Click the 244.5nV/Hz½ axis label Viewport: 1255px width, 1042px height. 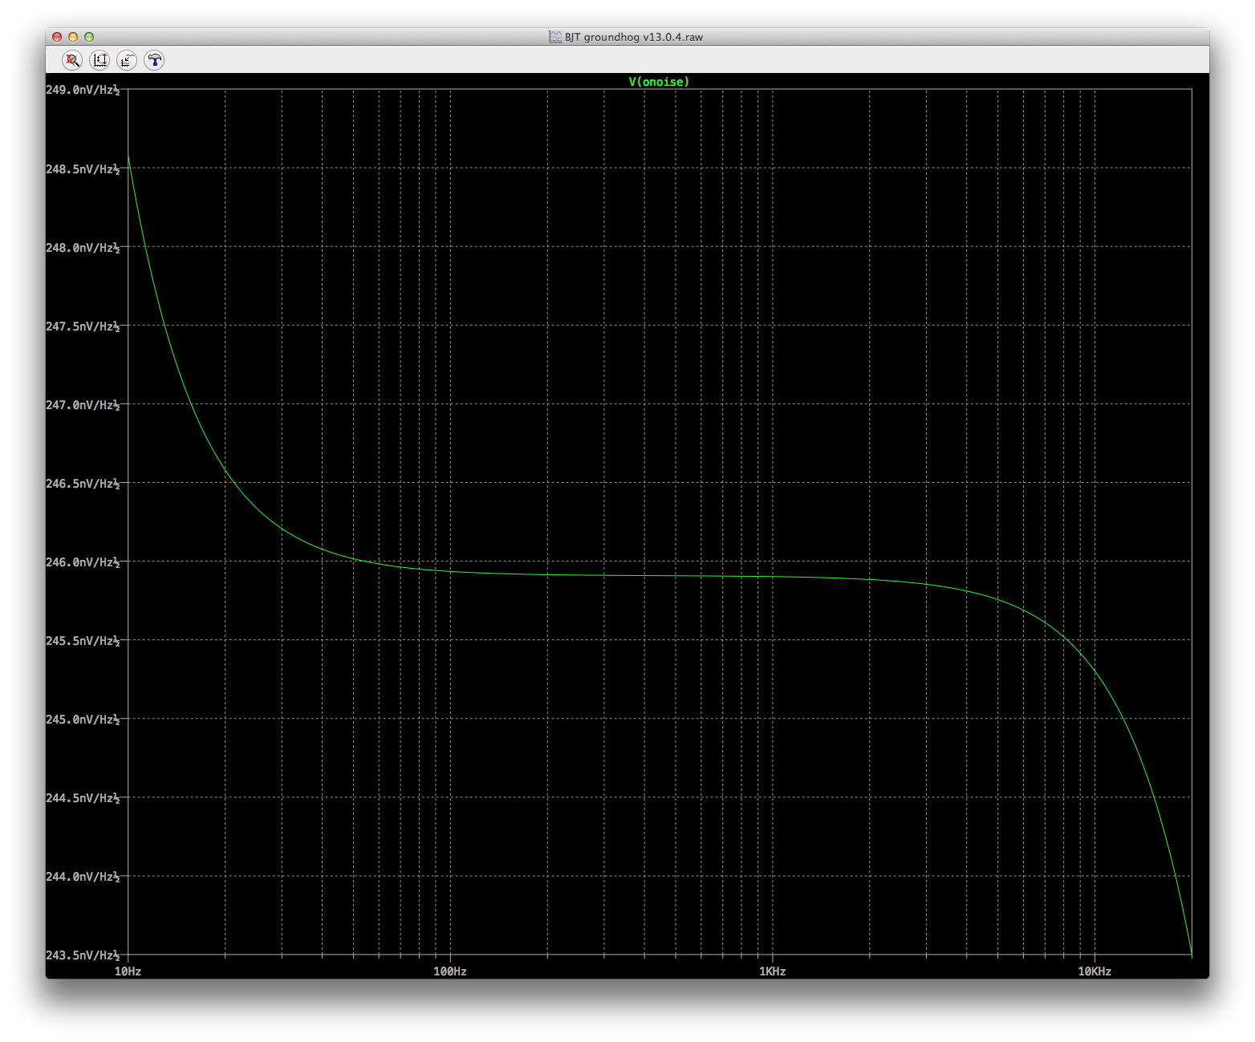[83, 798]
